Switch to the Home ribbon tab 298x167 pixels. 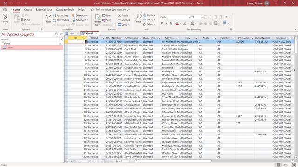point(16,9)
